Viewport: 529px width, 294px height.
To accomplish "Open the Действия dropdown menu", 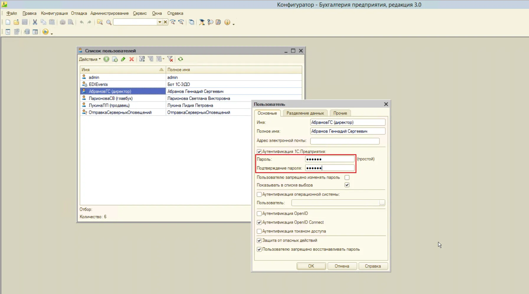I will (90, 59).
